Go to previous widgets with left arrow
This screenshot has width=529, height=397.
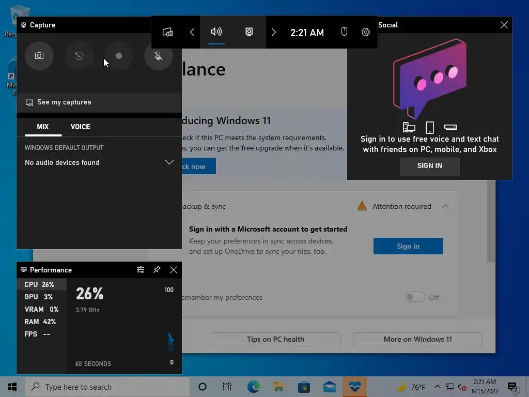point(192,32)
